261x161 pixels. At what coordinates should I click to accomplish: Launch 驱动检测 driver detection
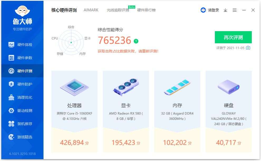[22, 110]
